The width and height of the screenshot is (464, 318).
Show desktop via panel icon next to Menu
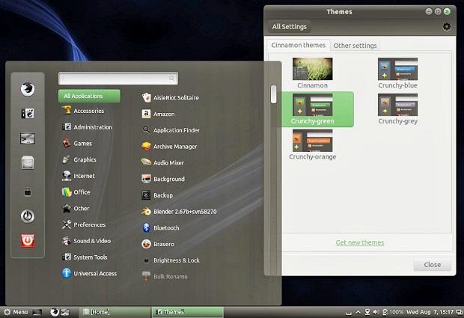coord(37,312)
